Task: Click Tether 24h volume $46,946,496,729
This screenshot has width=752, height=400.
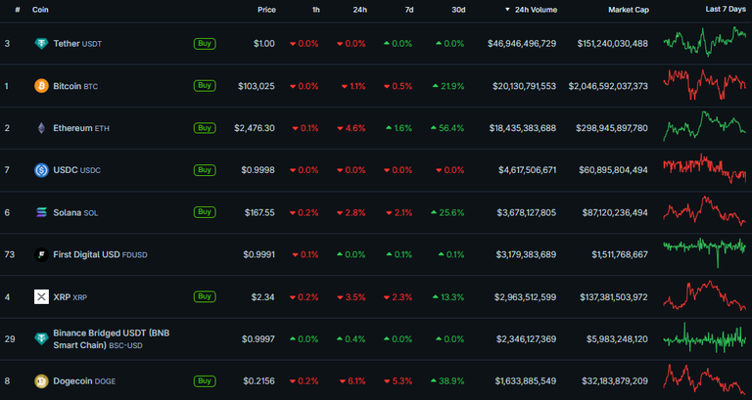Action: click(x=522, y=44)
